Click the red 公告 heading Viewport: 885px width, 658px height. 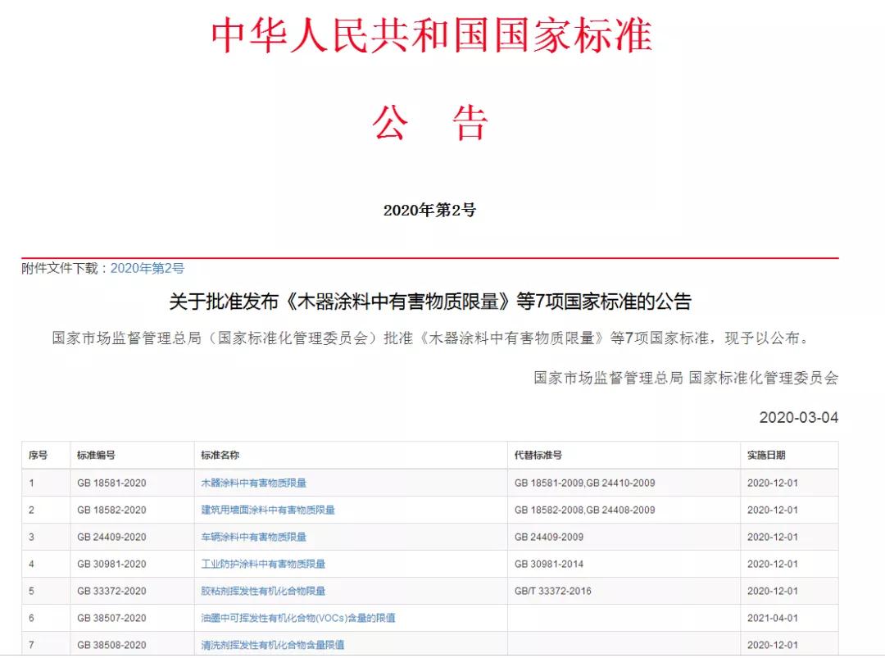click(430, 123)
